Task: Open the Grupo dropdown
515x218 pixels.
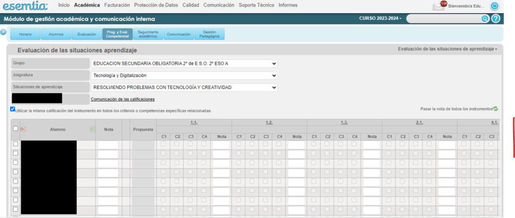Action: [x=185, y=64]
